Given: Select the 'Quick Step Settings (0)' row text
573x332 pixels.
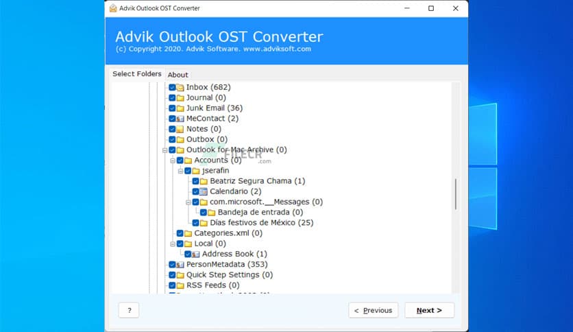Looking at the screenshot, I should (x=230, y=275).
